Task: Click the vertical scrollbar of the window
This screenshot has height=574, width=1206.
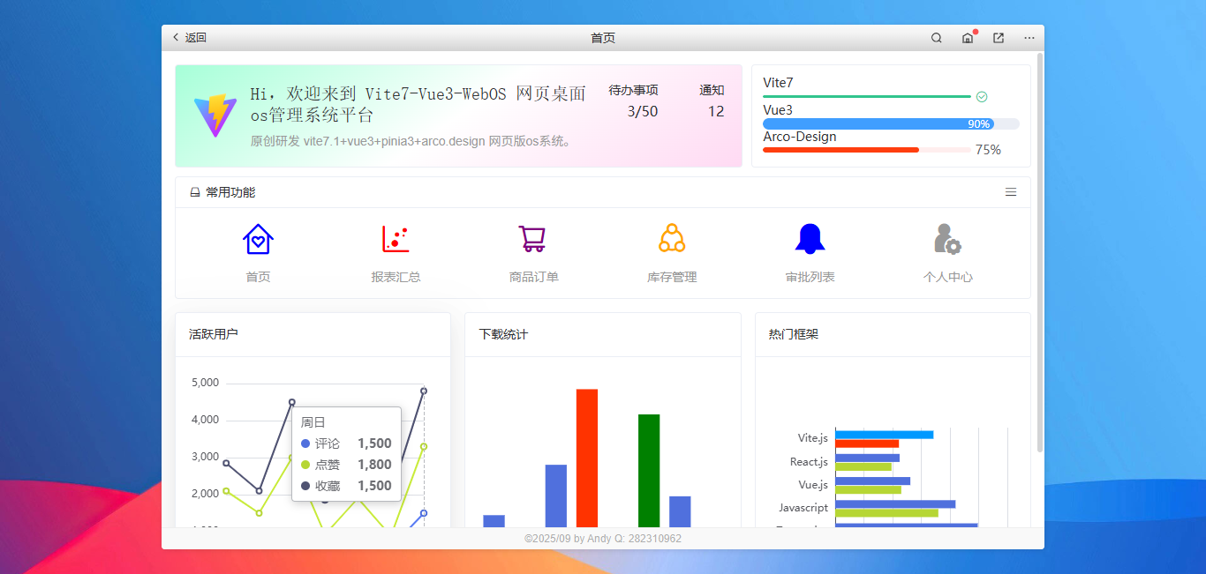Action: pos(1040,253)
